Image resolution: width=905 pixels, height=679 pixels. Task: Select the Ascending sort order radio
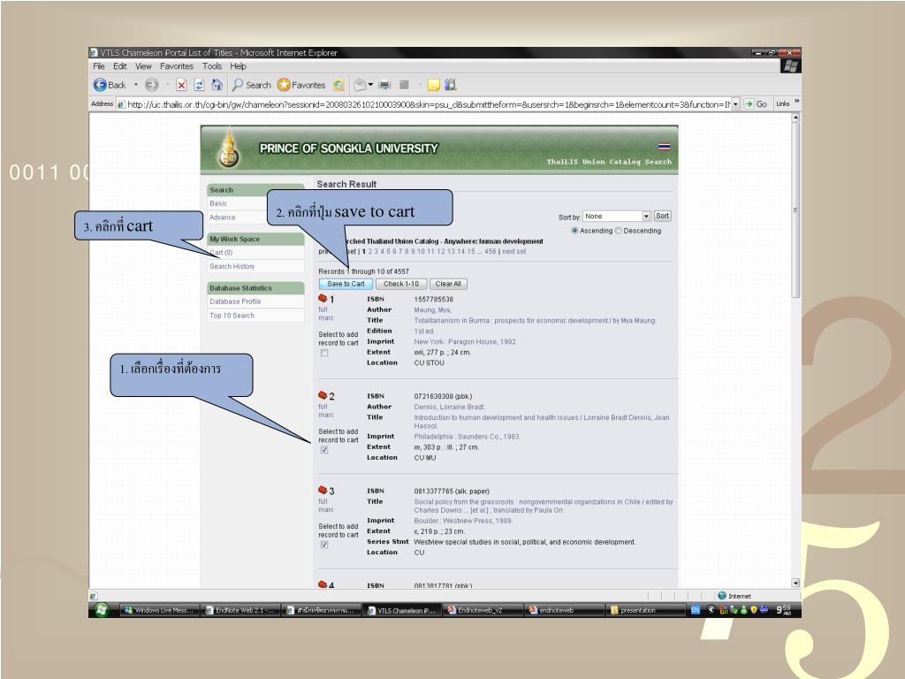574,231
